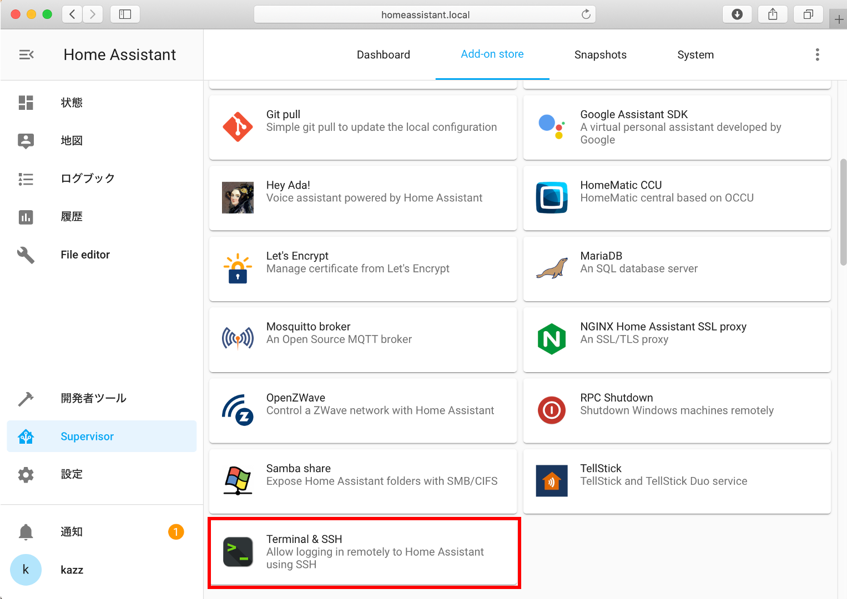This screenshot has height=599, width=847.
Task: Click 'Control a ZWave network' description text
Action: [x=380, y=410]
